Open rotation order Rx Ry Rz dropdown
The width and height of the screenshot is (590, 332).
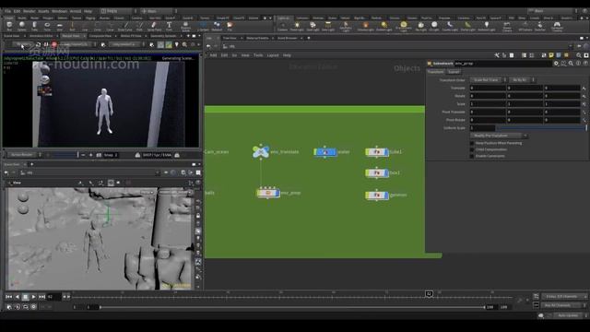coord(523,80)
